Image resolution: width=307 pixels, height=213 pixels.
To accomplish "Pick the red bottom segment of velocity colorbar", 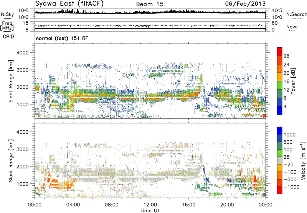I will click(x=280, y=190).
